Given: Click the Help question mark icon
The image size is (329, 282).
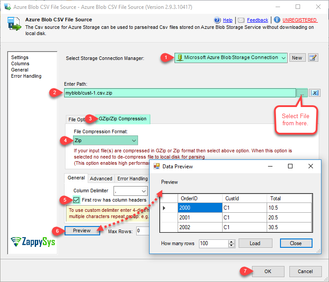Looking at the screenshot, I should (x=217, y=20).
